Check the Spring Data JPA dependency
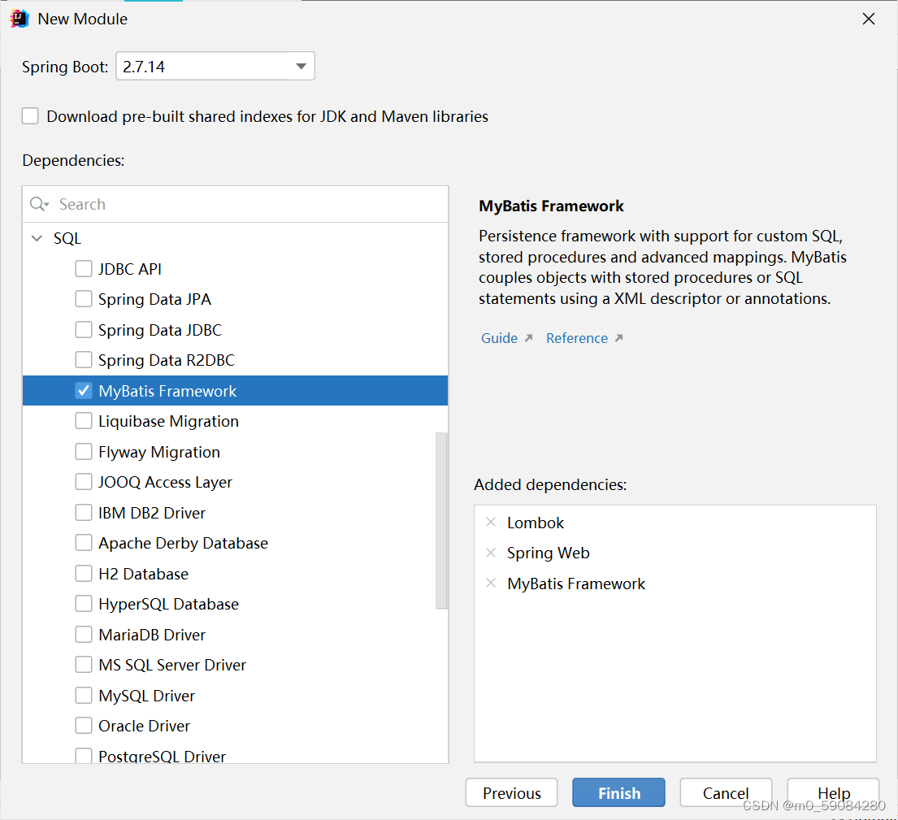The image size is (898, 820). click(x=84, y=299)
